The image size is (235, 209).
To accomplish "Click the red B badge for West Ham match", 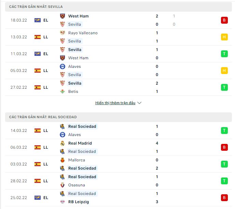I will (224, 20).
